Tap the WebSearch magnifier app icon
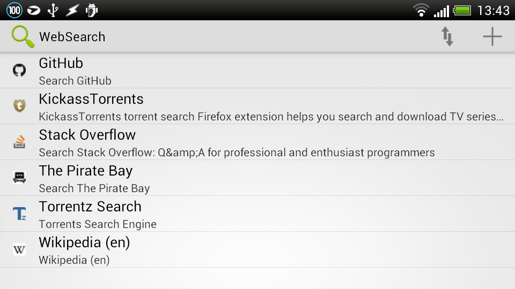515x289 pixels. [x=23, y=36]
